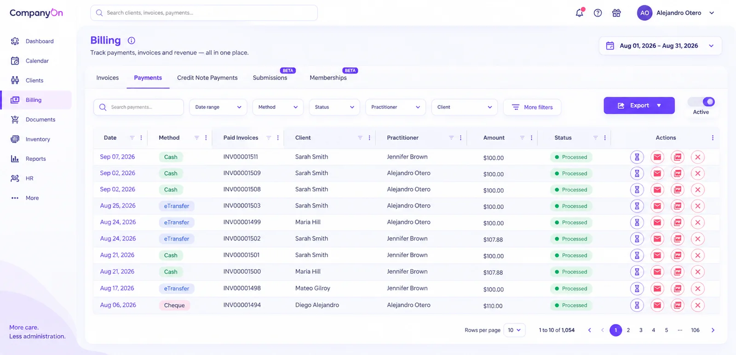The width and height of the screenshot is (736, 355).
Task: Open the notifications bell
Action: [580, 13]
